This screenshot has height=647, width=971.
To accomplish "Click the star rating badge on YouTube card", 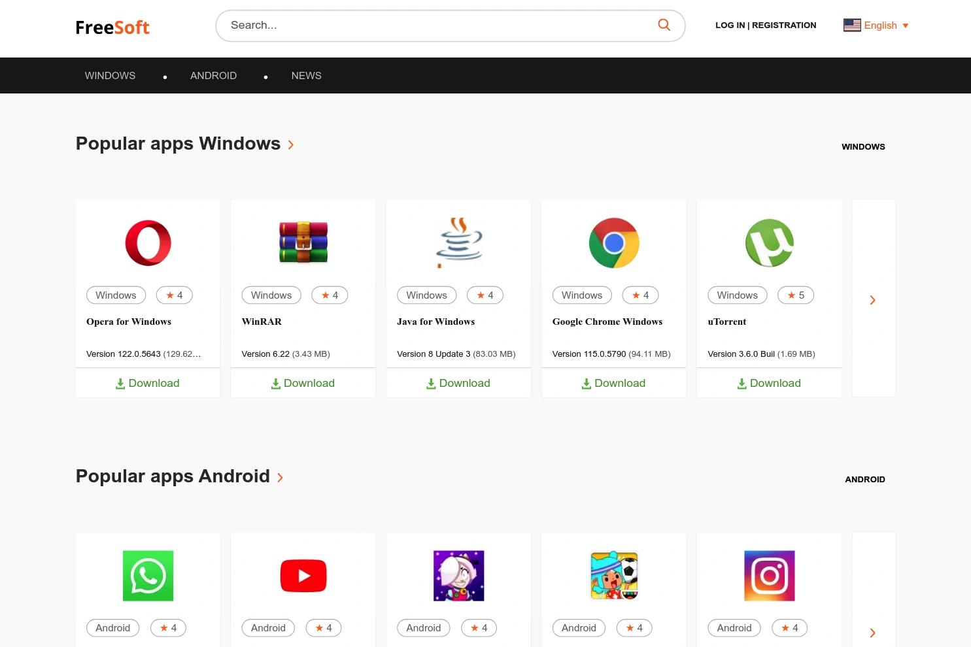I will pyautogui.click(x=324, y=628).
